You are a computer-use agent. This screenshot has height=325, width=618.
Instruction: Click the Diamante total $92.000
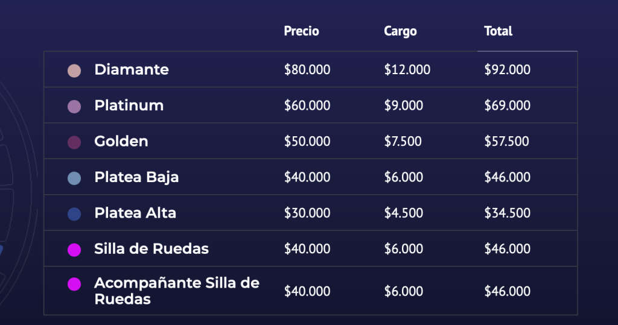[x=507, y=70]
